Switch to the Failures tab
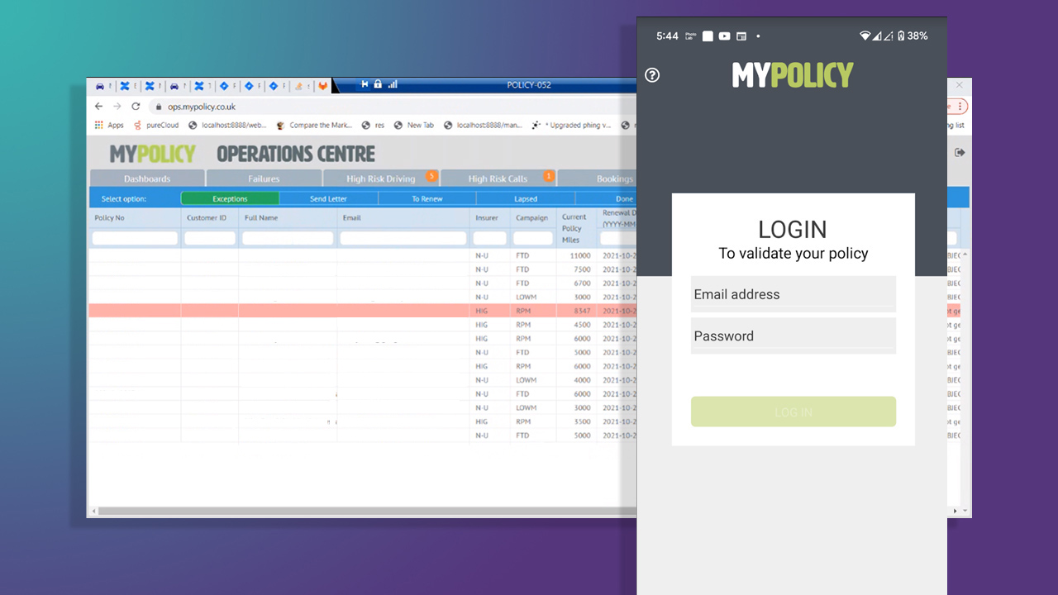The width and height of the screenshot is (1058, 595). pyautogui.click(x=264, y=178)
